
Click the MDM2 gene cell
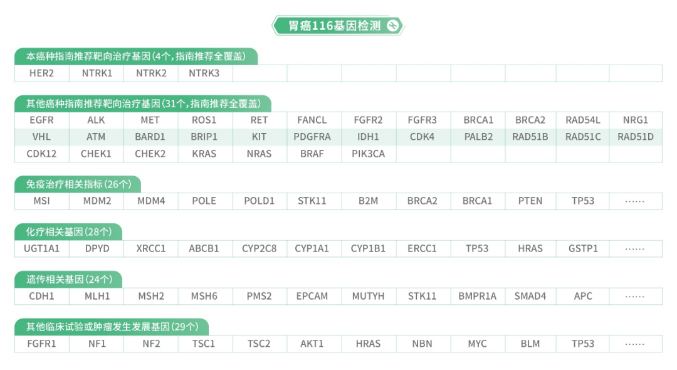tap(97, 201)
